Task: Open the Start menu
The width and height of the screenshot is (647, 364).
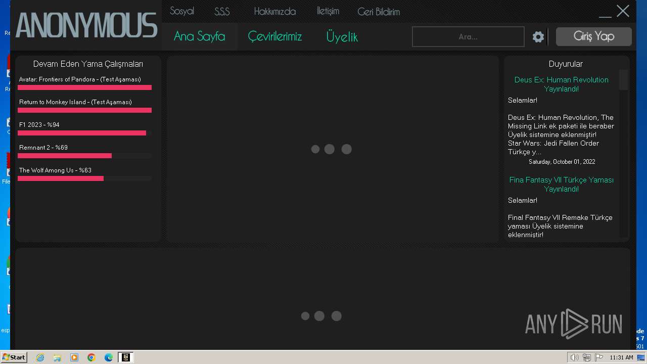Action: [x=14, y=357]
